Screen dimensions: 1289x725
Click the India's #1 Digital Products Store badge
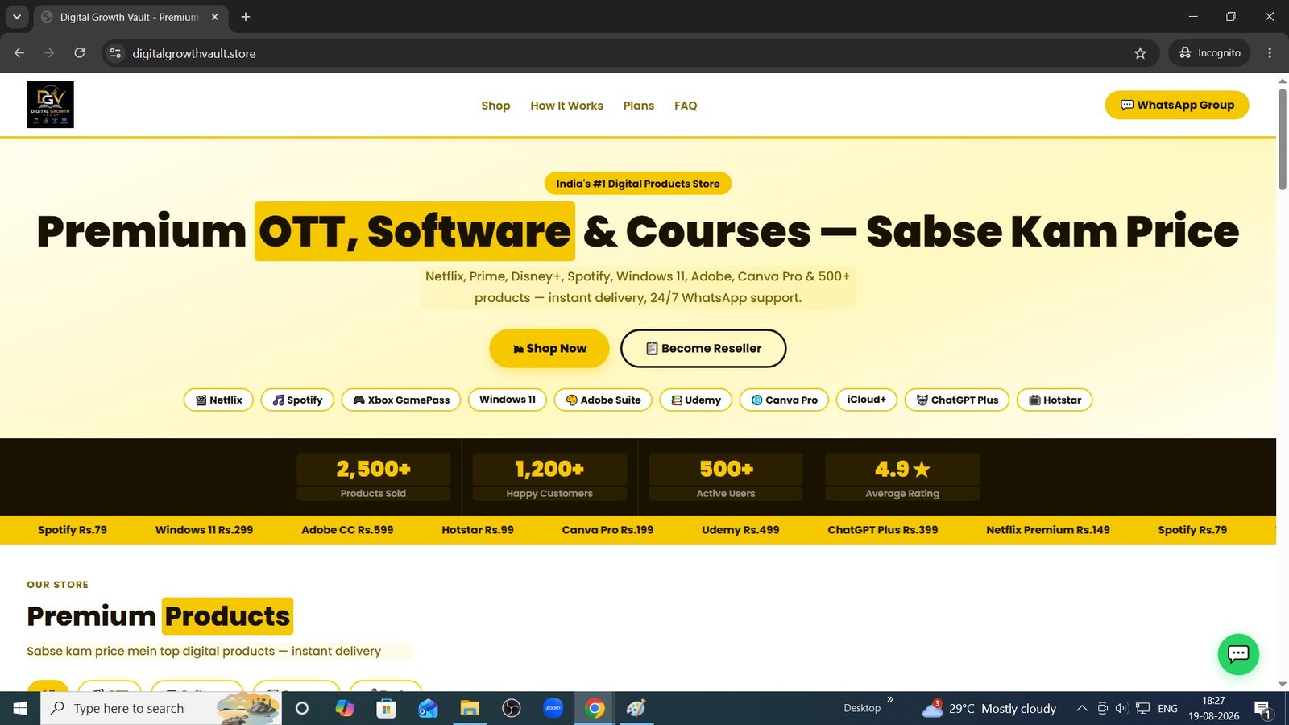coord(638,184)
